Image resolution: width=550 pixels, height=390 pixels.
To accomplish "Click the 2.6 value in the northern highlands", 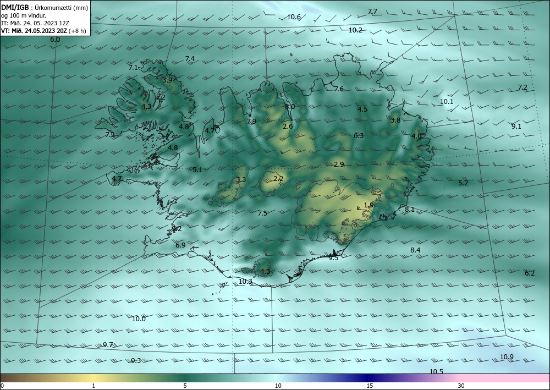I will [288, 127].
